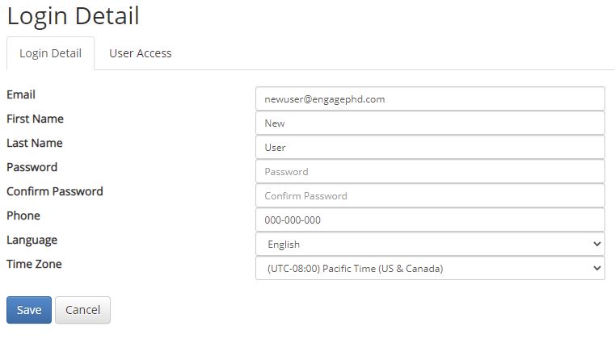This screenshot has height=339, width=615.
Task: Click the Confirm Password label text
Action: 55,191
